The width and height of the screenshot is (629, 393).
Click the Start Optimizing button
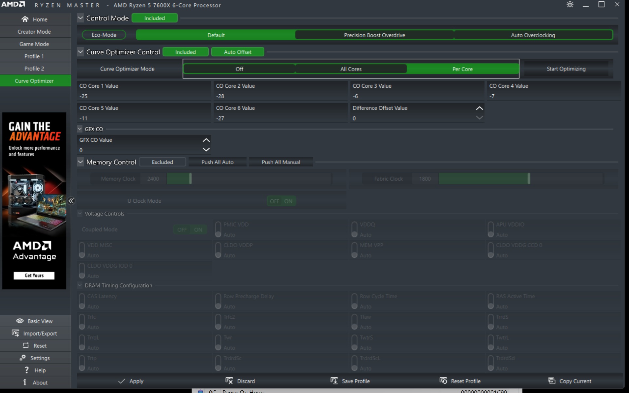tap(566, 69)
